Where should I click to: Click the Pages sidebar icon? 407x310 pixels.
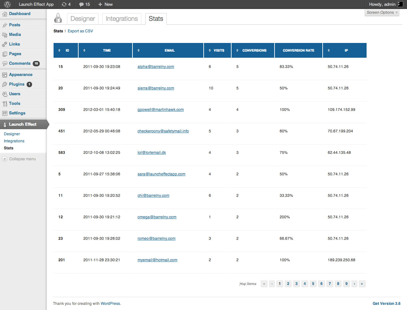point(4,54)
